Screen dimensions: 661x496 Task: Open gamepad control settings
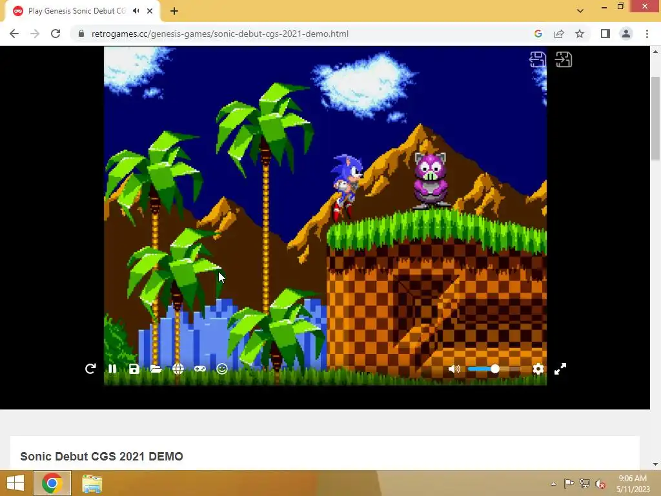tap(200, 369)
